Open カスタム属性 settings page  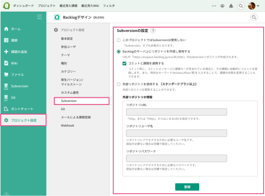coord(70,92)
